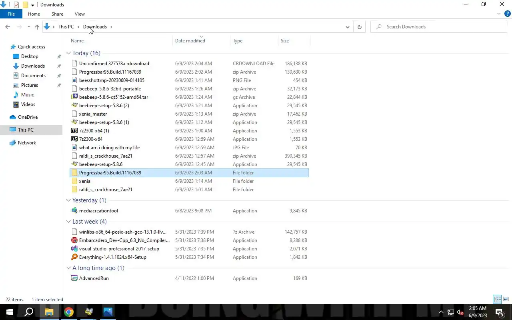Screen dimensions: 512x320
Task: Collapse the 'A long time ago (1)' group
Action: tap(69, 268)
